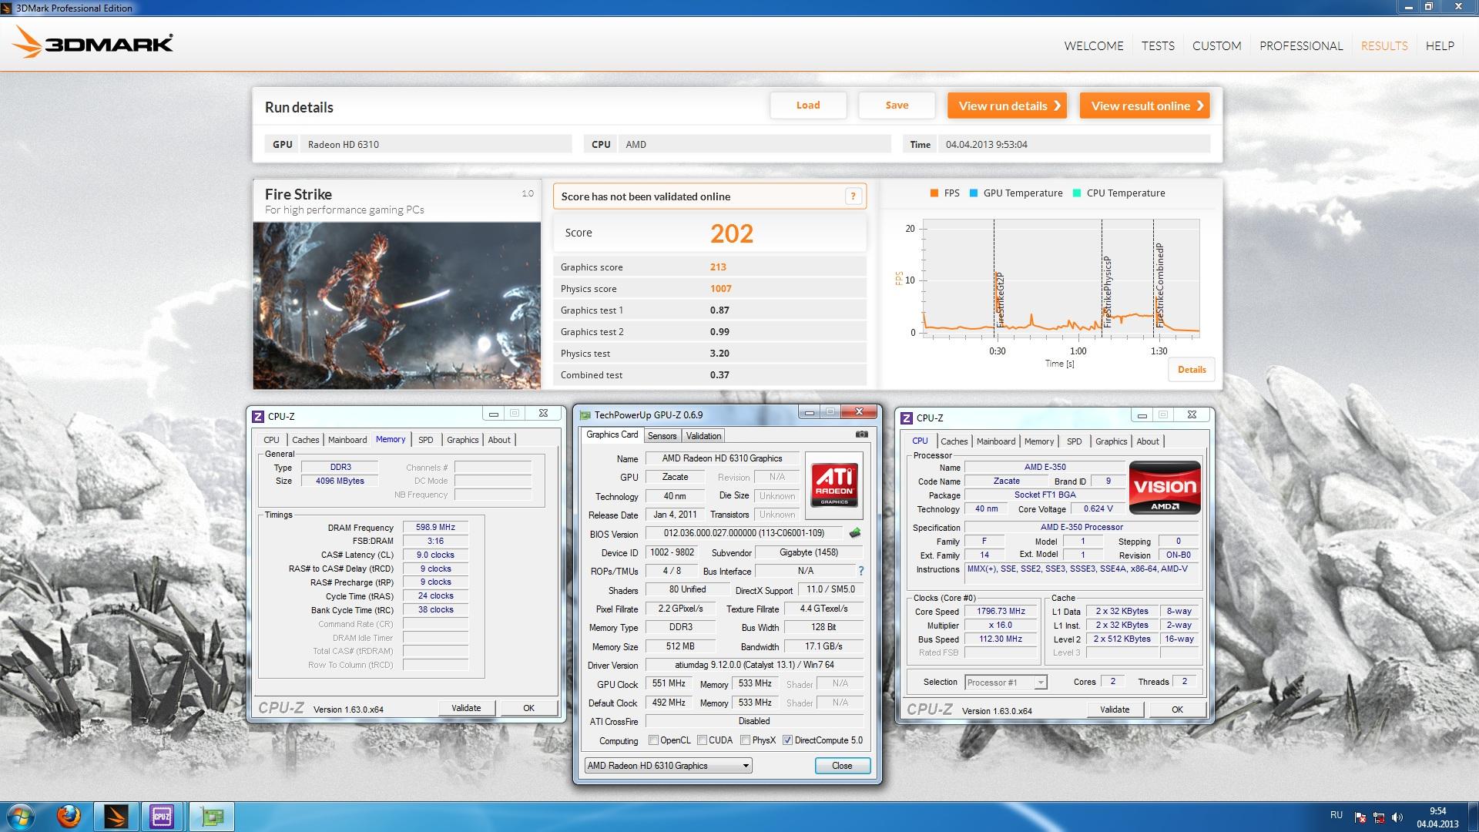Toggle the CUDA checkbox in GPU-Z
Screen dimensions: 1479x832
[x=702, y=740]
